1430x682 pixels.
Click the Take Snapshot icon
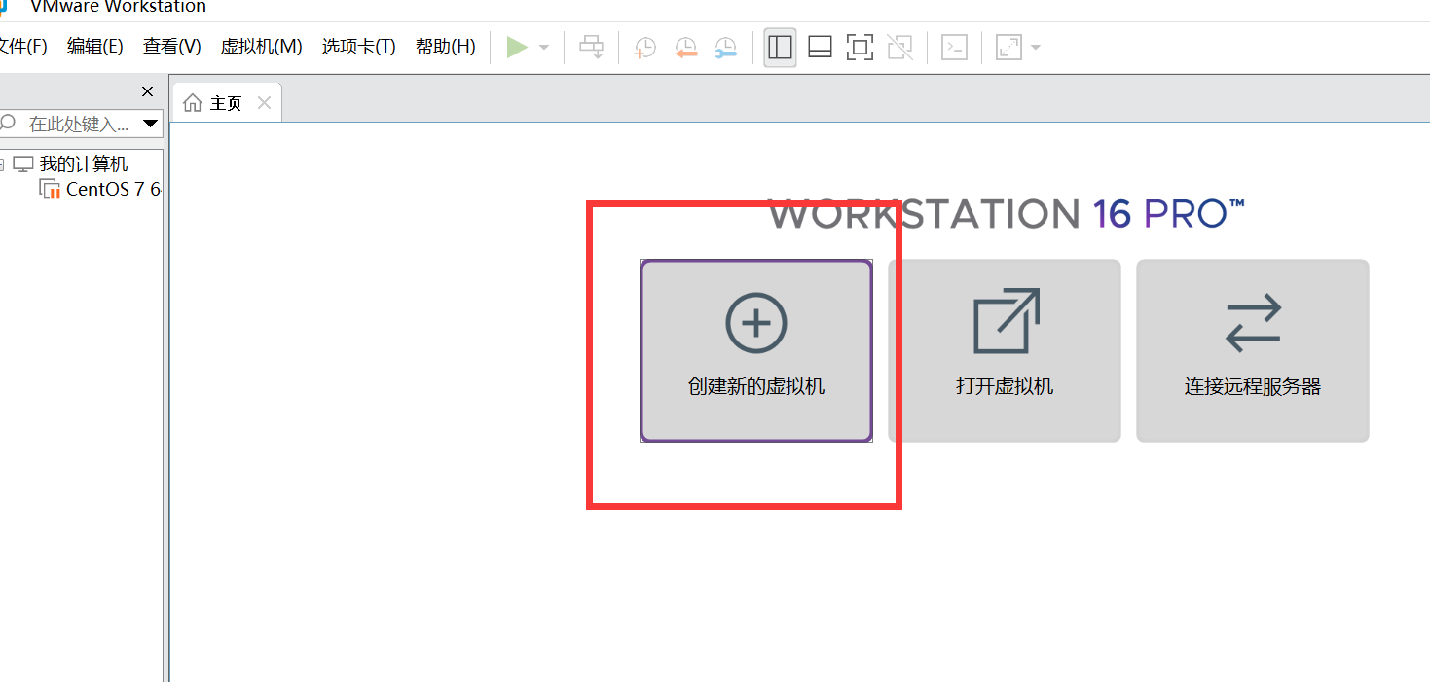click(x=645, y=47)
